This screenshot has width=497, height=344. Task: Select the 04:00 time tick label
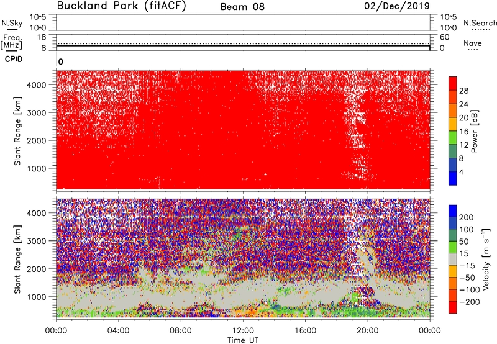click(119, 331)
